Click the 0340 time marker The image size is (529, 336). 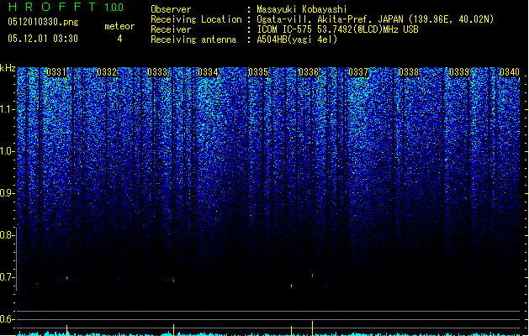pyautogui.click(x=510, y=72)
